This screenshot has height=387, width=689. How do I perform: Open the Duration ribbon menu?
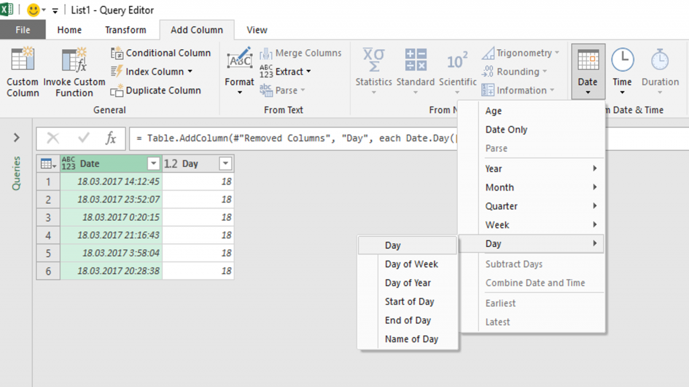click(x=660, y=71)
